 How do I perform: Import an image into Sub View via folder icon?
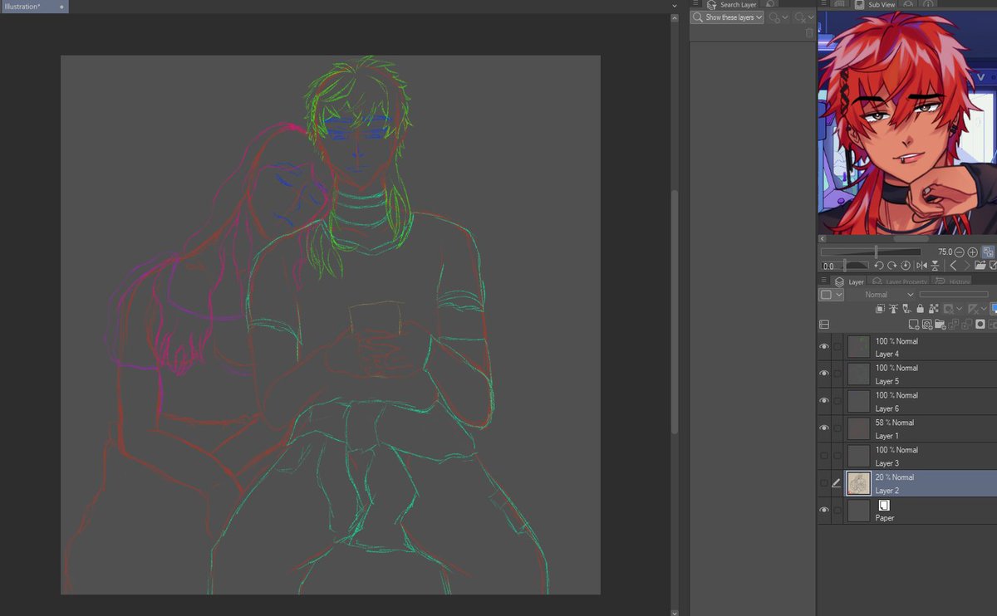[980, 266]
